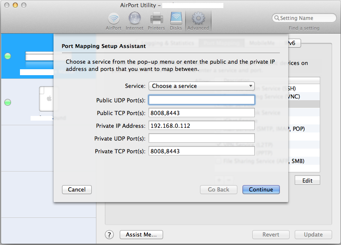Click the Revert button
The height and width of the screenshot is (245, 341).
[x=271, y=234]
